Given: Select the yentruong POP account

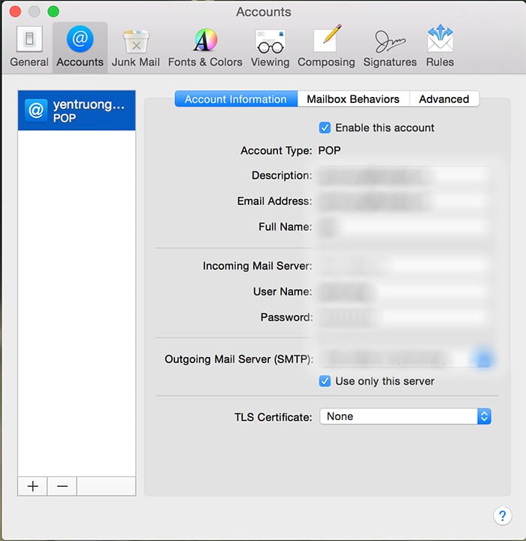Looking at the screenshot, I should 77,110.
